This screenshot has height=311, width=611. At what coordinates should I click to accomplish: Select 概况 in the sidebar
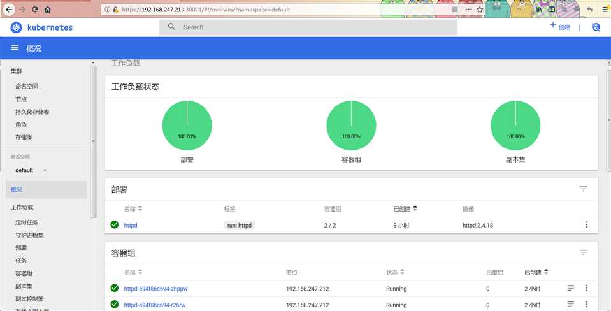[47, 190]
